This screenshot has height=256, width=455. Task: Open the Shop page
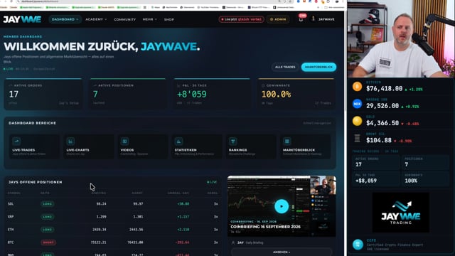(169, 19)
